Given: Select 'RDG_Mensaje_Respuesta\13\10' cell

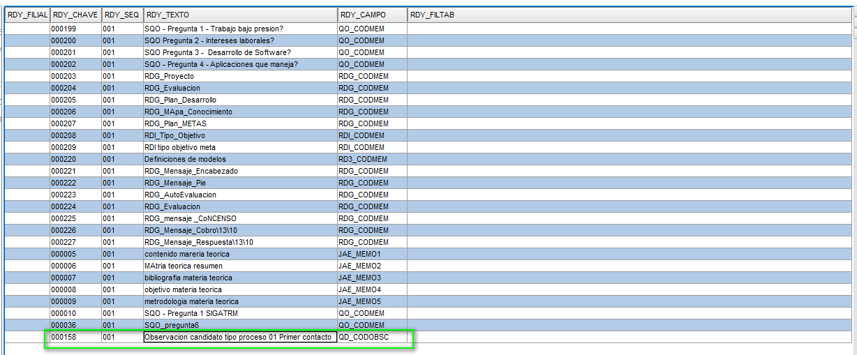Looking at the screenshot, I should pyautogui.click(x=241, y=242).
